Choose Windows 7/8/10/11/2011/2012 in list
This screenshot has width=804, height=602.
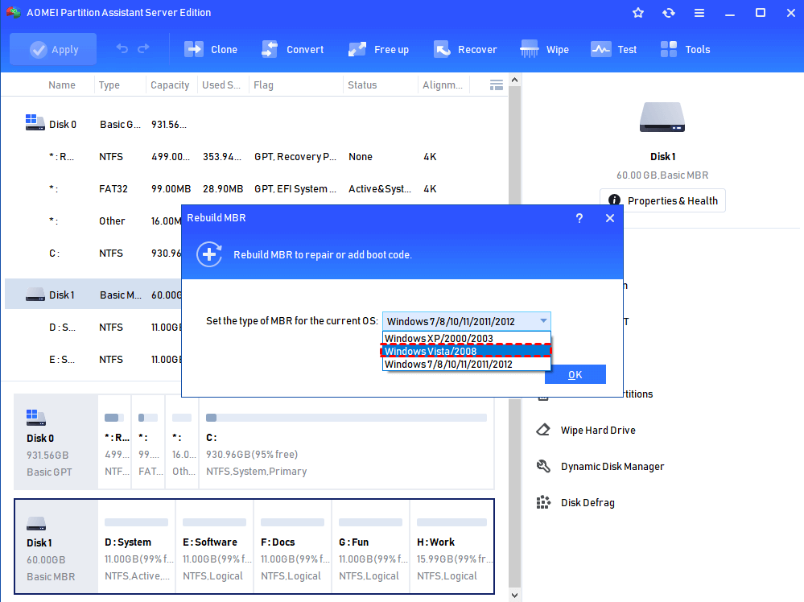tap(467, 364)
